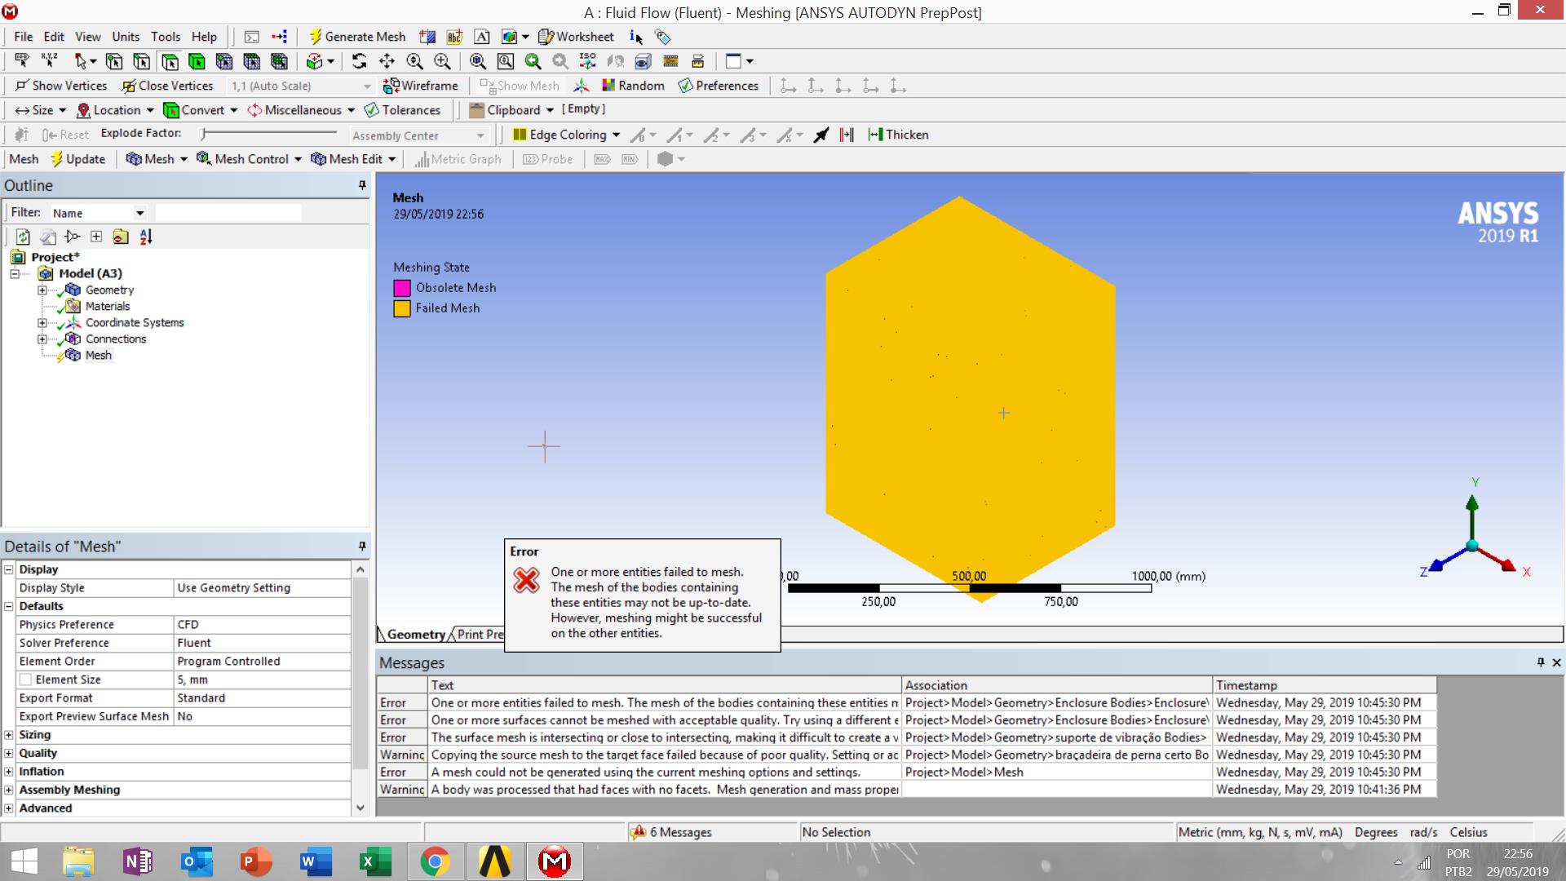Click the Update button
Image resolution: width=1566 pixels, height=881 pixels.
click(77, 159)
